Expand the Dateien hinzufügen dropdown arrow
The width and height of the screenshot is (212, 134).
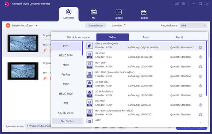point(36,25)
